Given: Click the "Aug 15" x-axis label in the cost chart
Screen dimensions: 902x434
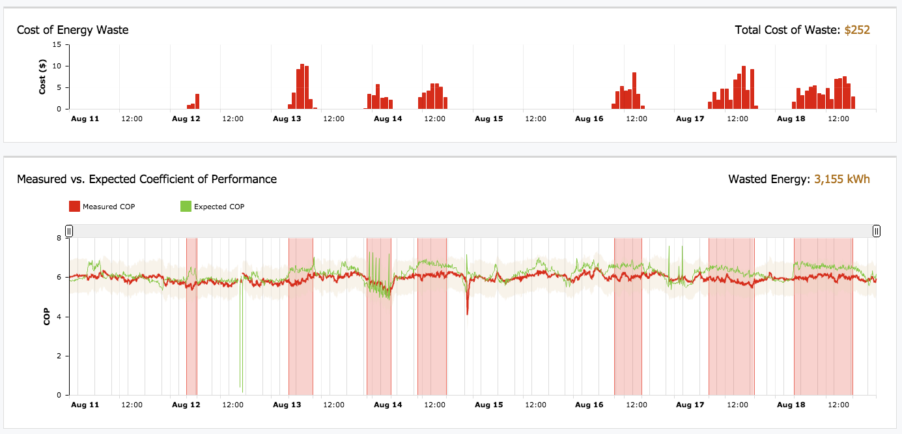Looking at the screenshot, I should tap(488, 119).
